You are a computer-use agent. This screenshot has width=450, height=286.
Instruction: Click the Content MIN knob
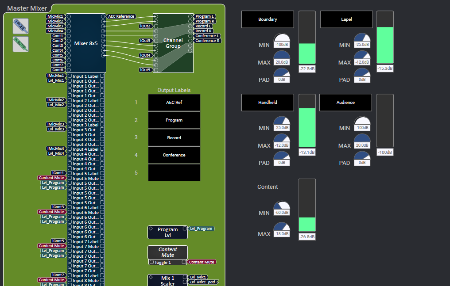pos(281,206)
